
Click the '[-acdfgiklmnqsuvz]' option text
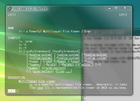click(x=37, y=51)
